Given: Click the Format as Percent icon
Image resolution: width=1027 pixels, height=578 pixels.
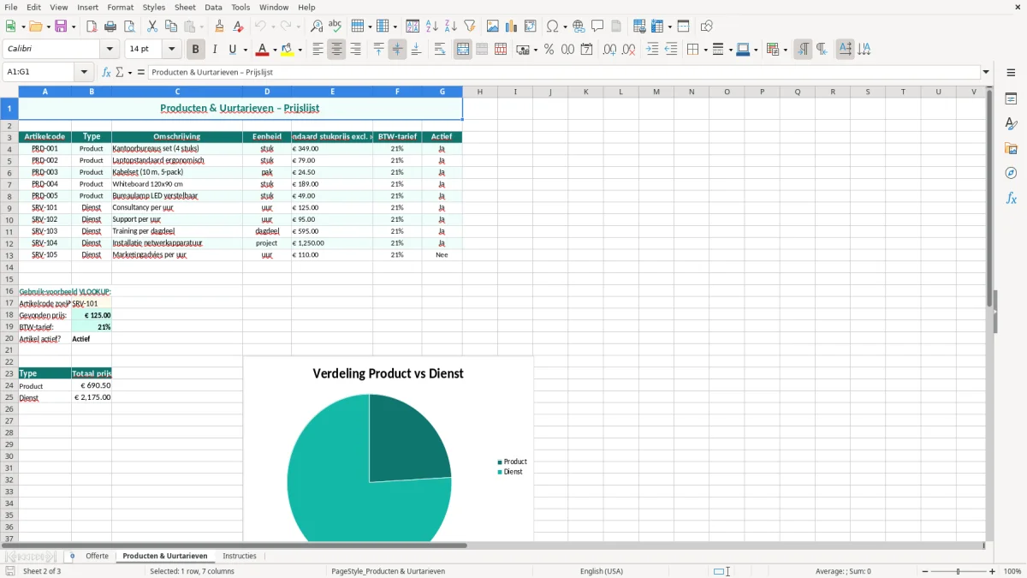Looking at the screenshot, I should [549, 50].
